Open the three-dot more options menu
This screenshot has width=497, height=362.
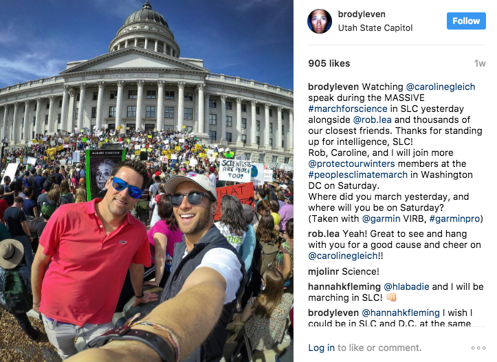pyautogui.click(x=478, y=348)
